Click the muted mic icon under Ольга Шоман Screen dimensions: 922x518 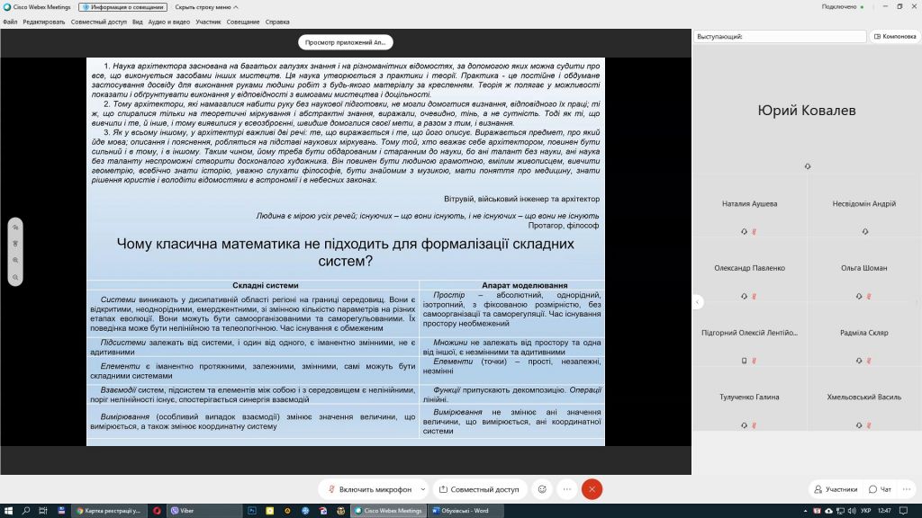tap(869, 297)
